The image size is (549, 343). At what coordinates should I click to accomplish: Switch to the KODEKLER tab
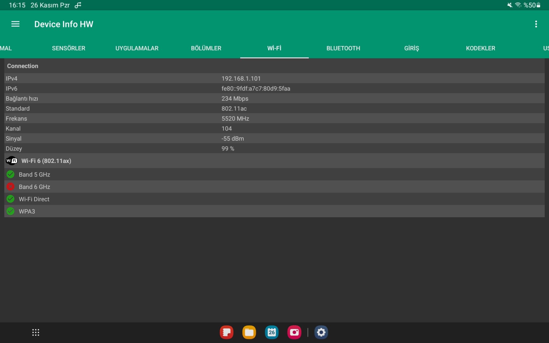(x=480, y=48)
